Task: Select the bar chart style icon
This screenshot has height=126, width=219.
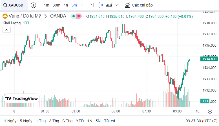Action: coord(92,5)
